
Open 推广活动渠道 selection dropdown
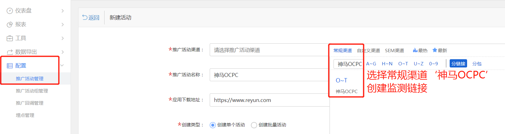click(269, 50)
